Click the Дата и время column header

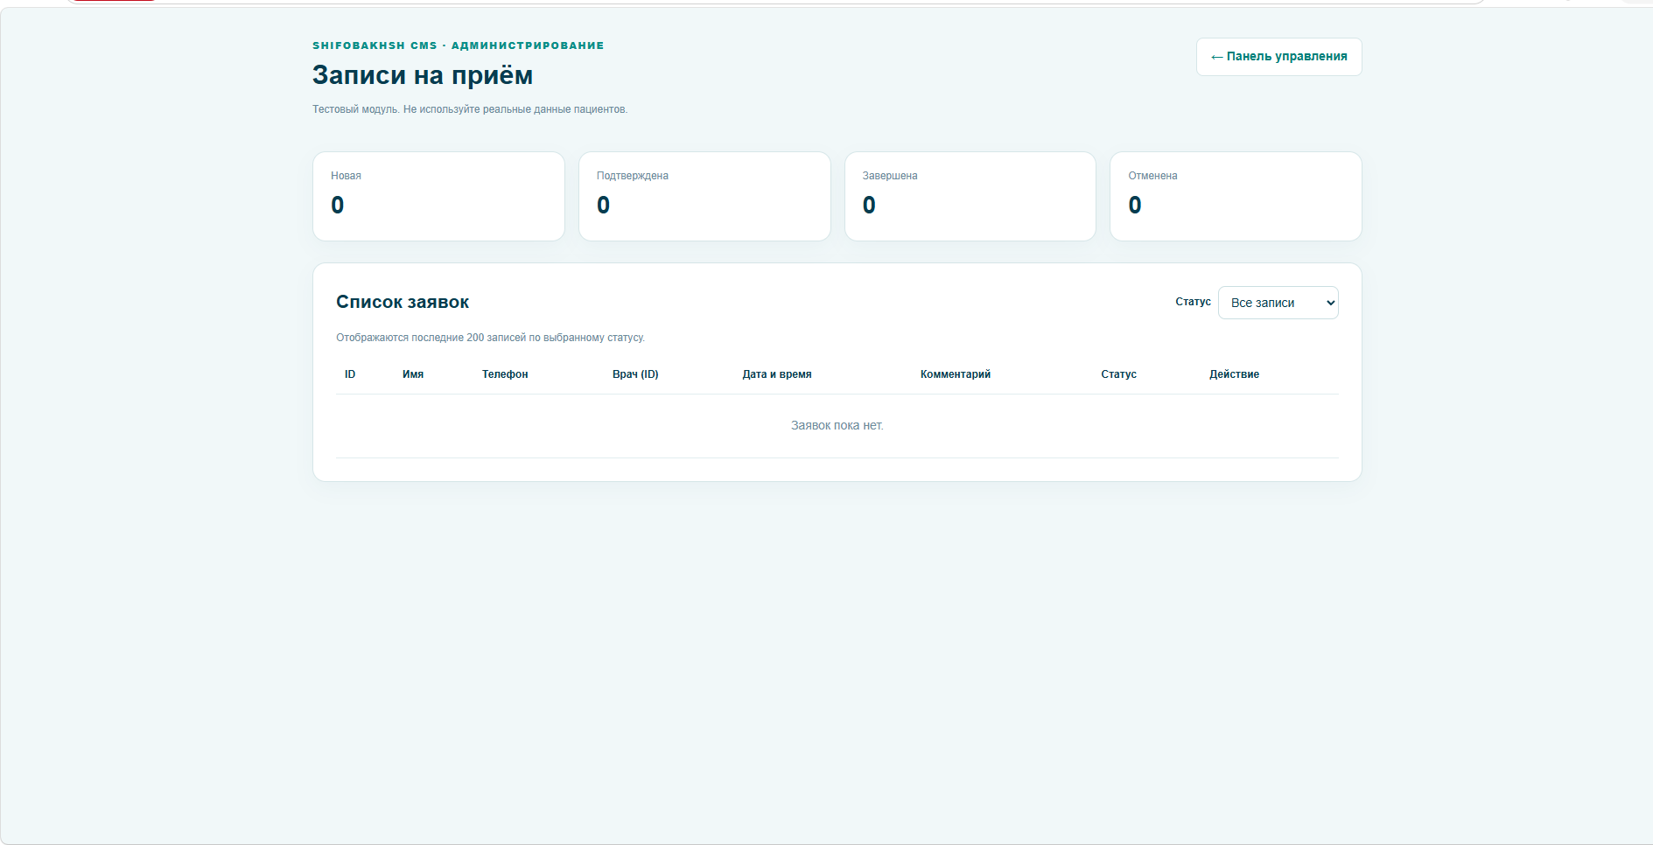pos(777,374)
